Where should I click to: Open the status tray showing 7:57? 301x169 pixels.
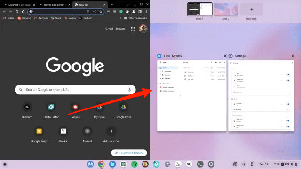tap(285, 164)
